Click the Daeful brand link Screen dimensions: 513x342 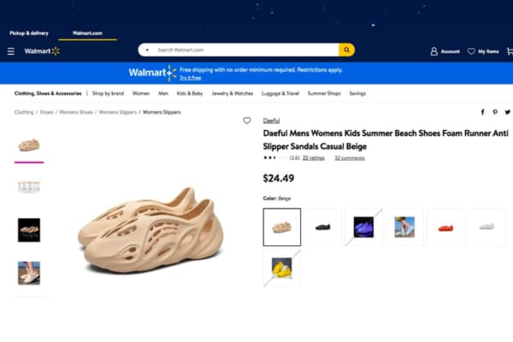click(271, 121)
